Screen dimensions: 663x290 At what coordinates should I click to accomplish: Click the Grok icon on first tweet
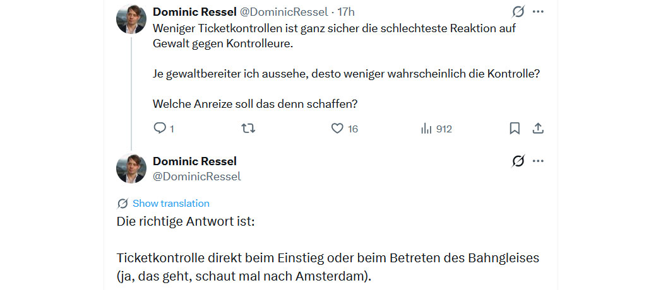518,12
